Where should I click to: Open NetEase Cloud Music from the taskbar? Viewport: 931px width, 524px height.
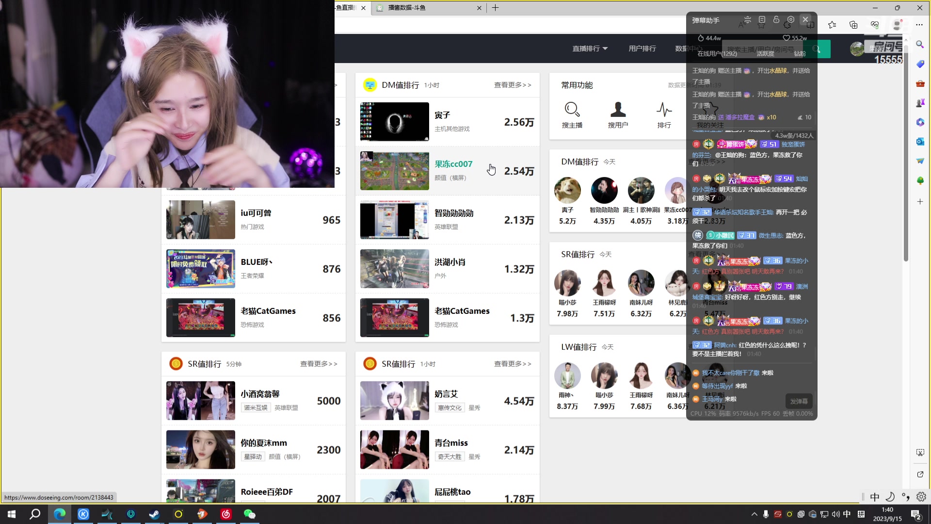click(x=226, y=514)
